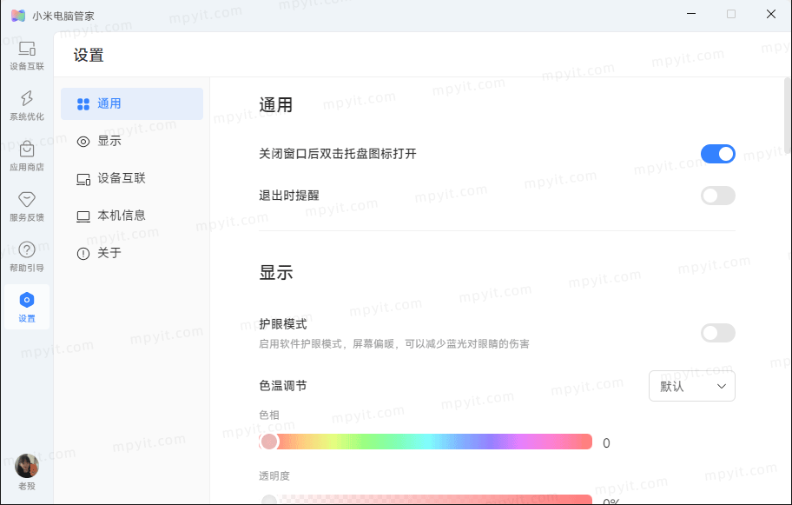The width and height of the screenshot is (792, 505).
Task: Expand the 色温调节 默认 dropdown
Action: pyautogui.click(x=692, y=386)
